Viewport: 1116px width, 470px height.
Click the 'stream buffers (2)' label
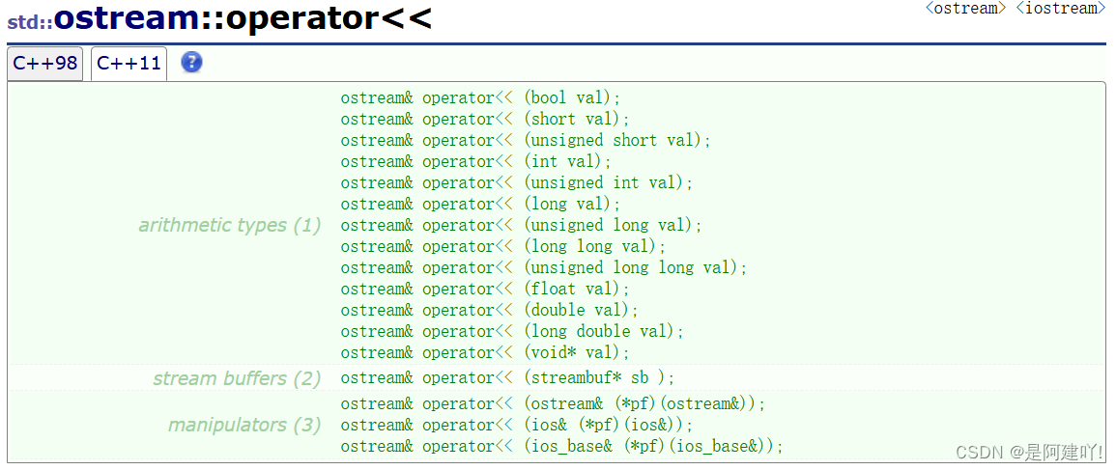click(x=237, y=378)
